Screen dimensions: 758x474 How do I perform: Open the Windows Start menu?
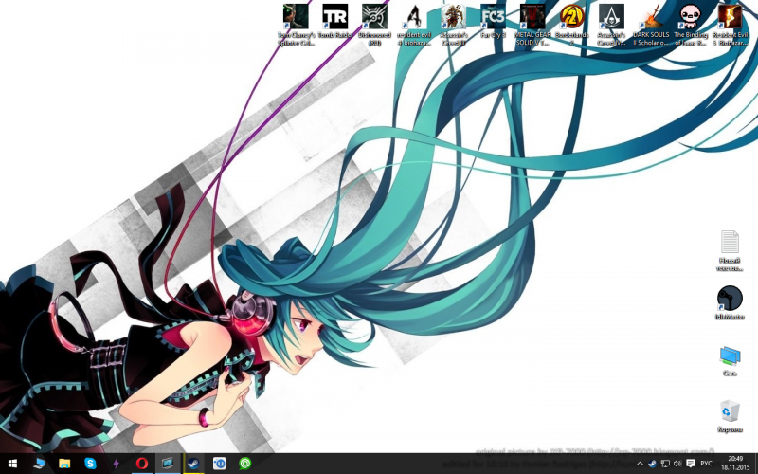pos(12,464)
